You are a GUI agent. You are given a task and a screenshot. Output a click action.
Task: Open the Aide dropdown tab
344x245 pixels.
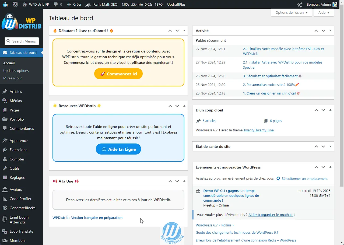[x=324, y=12]
